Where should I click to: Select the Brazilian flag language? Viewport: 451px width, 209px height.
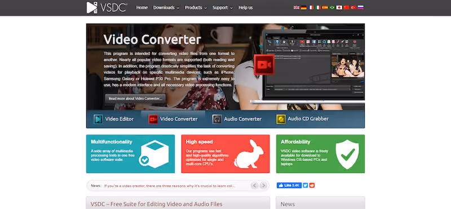point(332,7)
